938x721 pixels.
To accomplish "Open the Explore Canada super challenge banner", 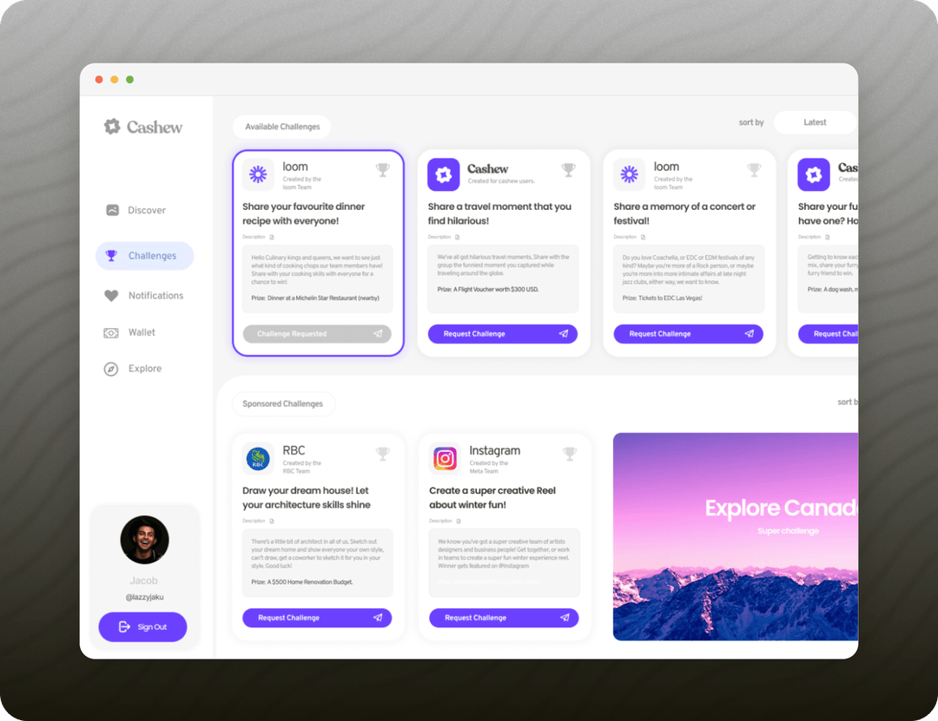I will pos(736,537).
